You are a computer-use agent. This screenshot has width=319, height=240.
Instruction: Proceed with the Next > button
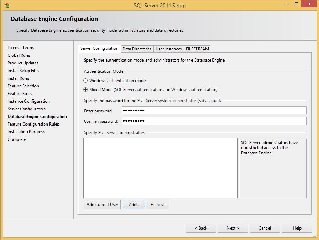233,228
